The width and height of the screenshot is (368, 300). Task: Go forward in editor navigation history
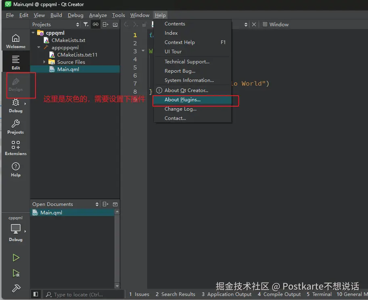[x=135, y=25]
